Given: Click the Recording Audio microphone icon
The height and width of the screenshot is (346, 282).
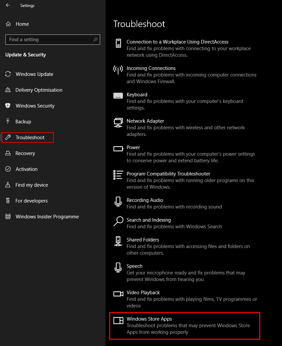Looking at the screenshot, I should point(118,202).
